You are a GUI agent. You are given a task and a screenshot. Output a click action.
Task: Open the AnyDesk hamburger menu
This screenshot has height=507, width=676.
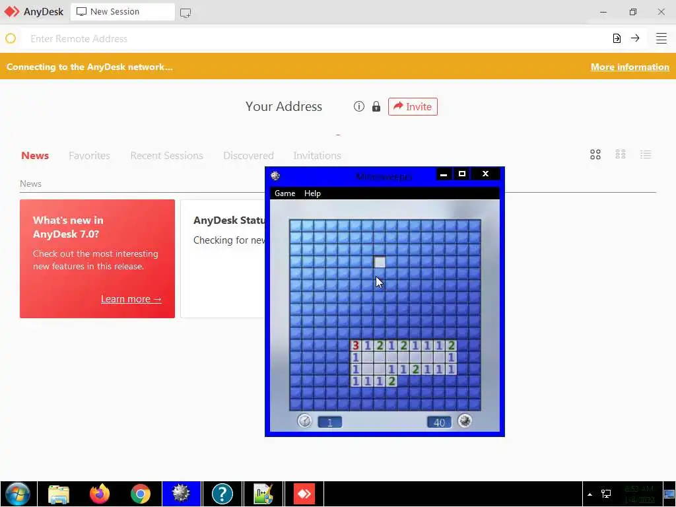pos(661,38)
